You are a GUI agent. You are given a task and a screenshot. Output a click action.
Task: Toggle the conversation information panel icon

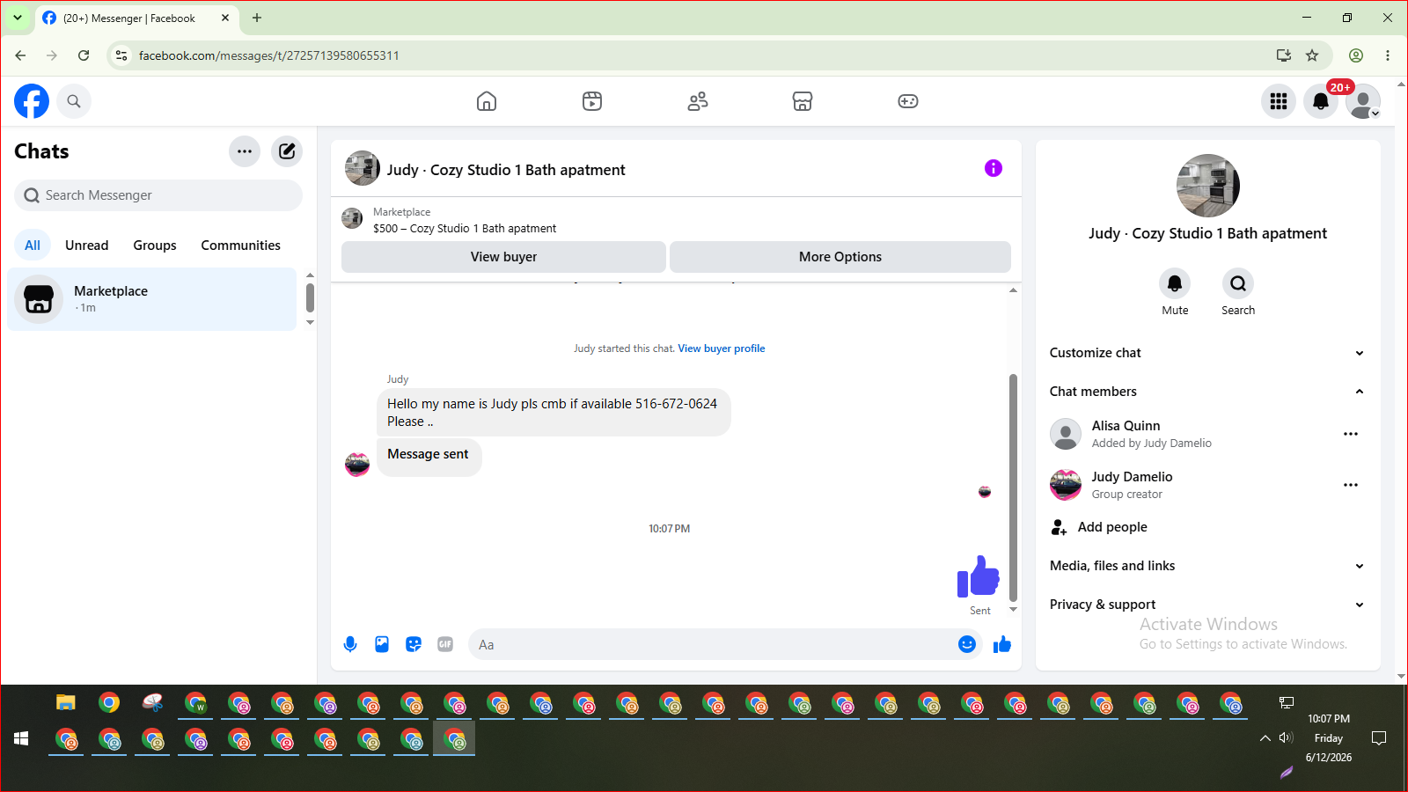tap(994, 168)
